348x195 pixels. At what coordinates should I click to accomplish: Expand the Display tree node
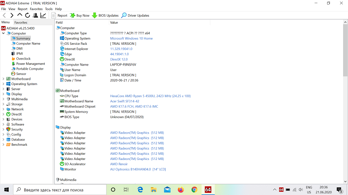[3, 94]
